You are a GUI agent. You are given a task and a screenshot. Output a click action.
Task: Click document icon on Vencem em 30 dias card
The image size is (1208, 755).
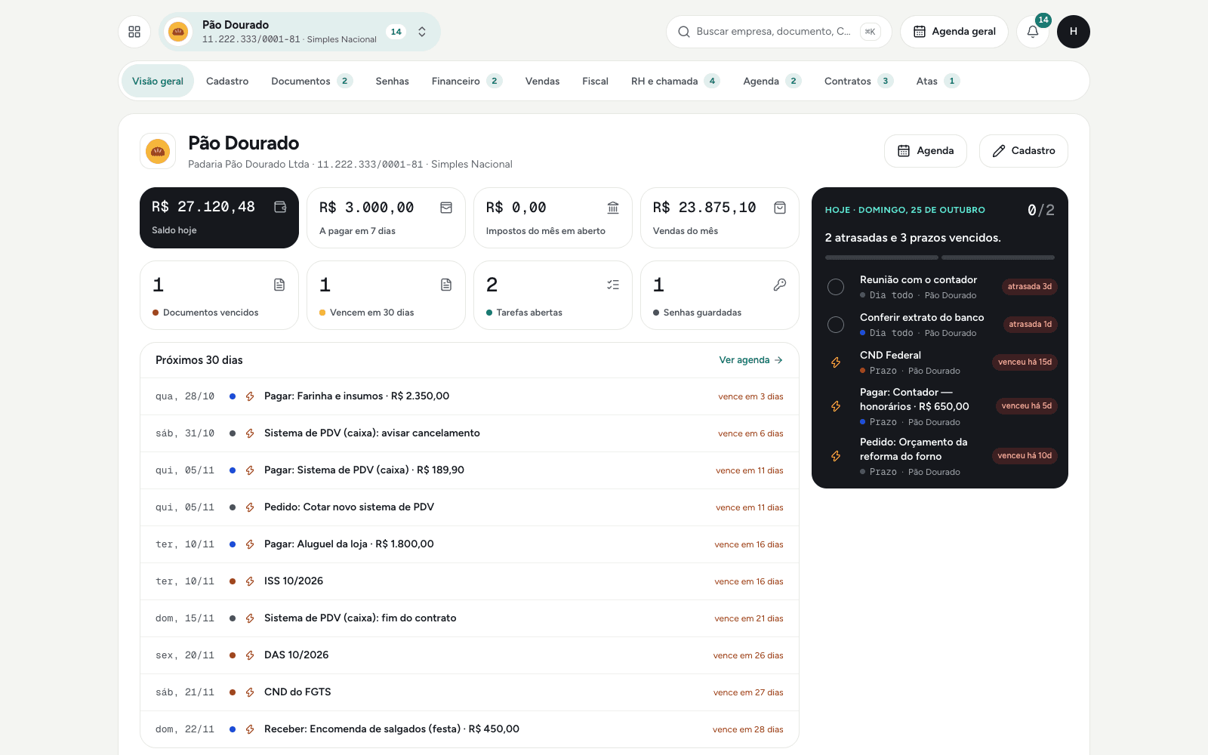pos(446,285)
